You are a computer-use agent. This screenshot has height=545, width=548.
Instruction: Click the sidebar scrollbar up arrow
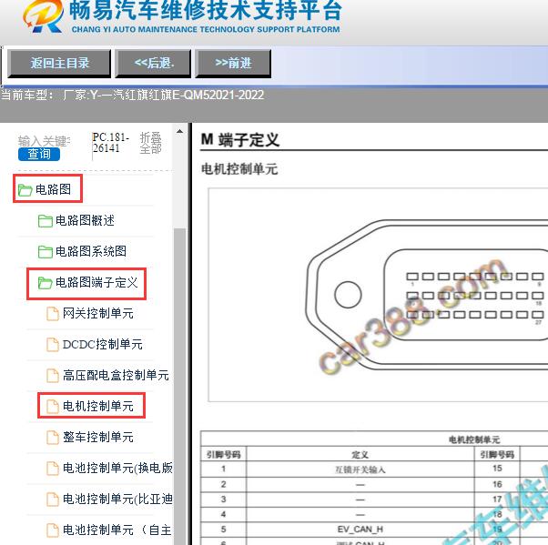point(179,132)
